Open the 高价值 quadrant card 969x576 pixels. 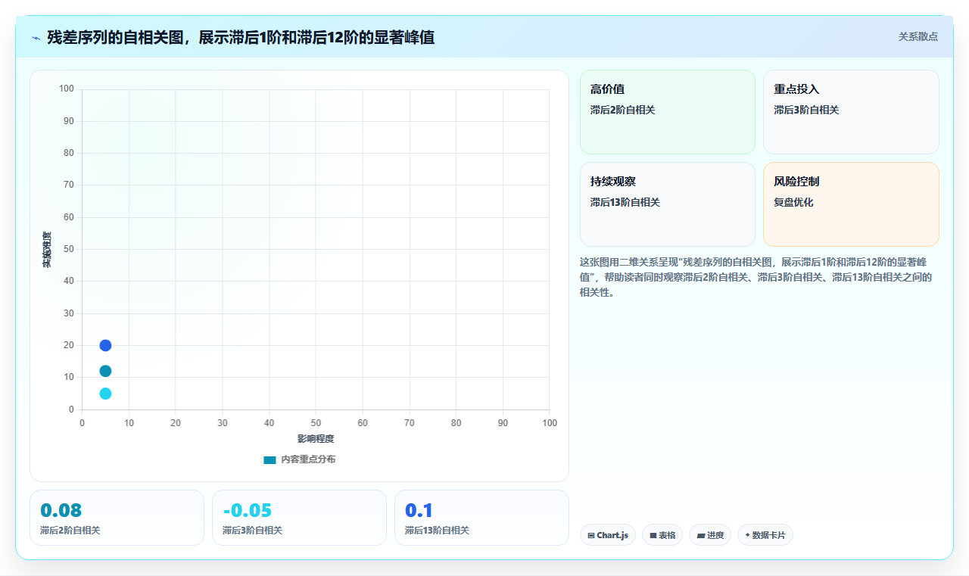(x=668, y=112)
